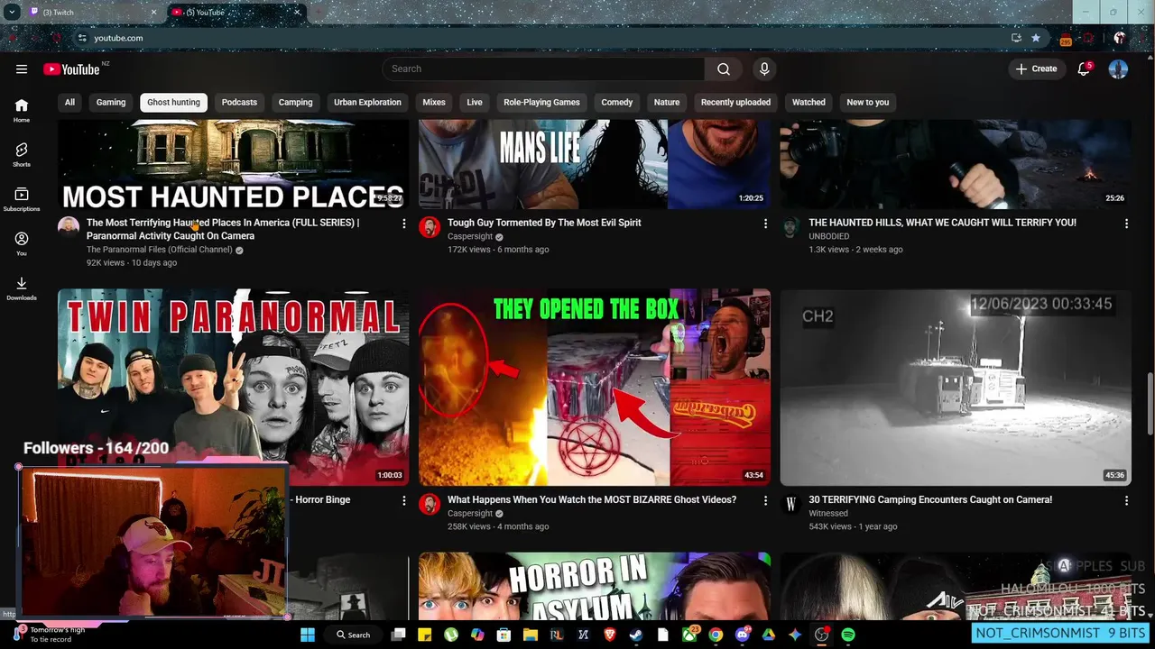Click the YouTube logo
This screenshot has width=1155, height=649.
point(70,69)
